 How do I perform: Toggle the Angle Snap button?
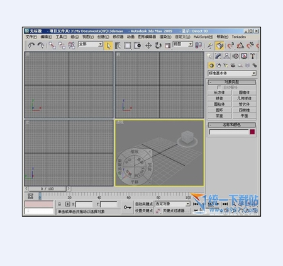(240, 45)
